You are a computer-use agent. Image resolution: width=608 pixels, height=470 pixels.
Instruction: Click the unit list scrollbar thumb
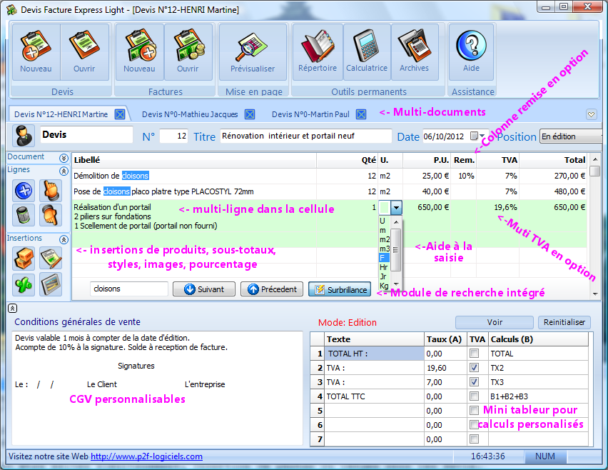396,250
